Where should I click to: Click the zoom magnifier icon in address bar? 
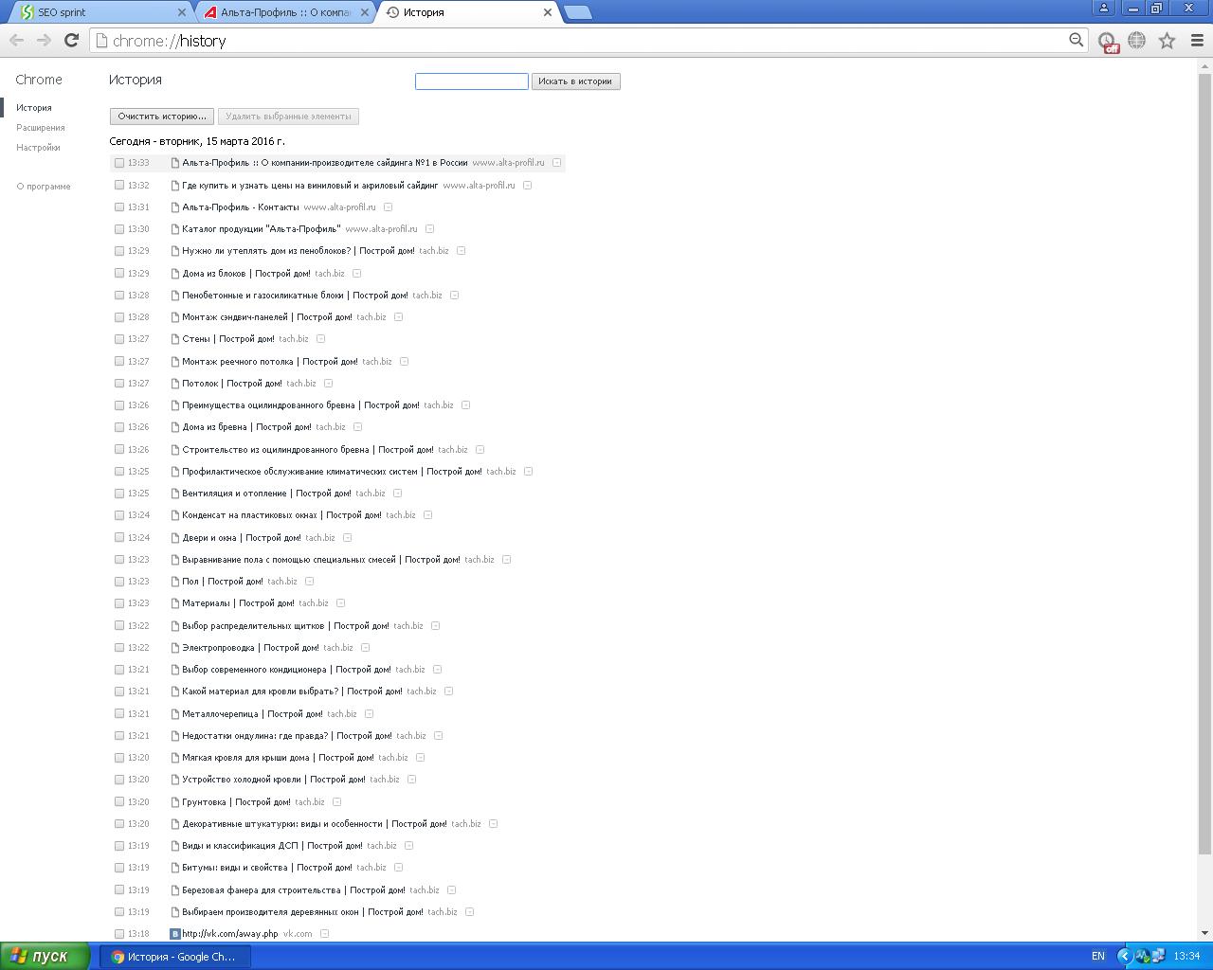click(1076, 40)
